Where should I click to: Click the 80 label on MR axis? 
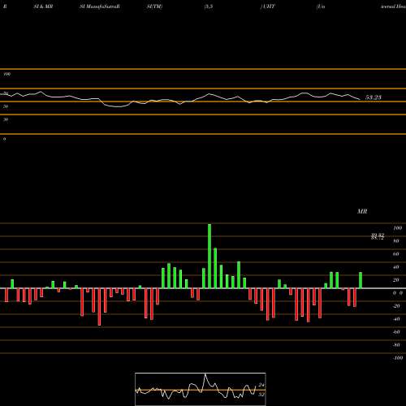tap(396, 241)
